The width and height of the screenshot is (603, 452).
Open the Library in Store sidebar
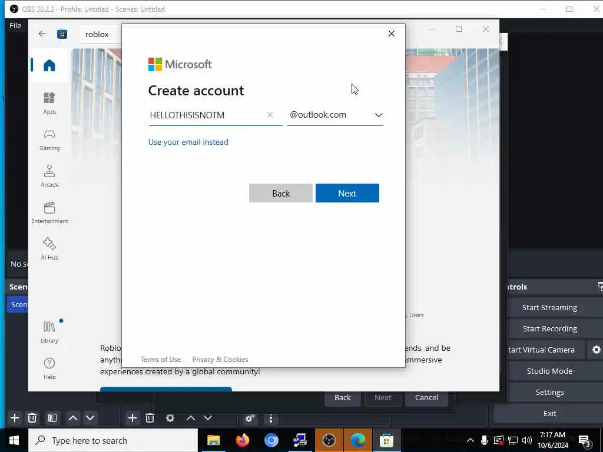49,333
